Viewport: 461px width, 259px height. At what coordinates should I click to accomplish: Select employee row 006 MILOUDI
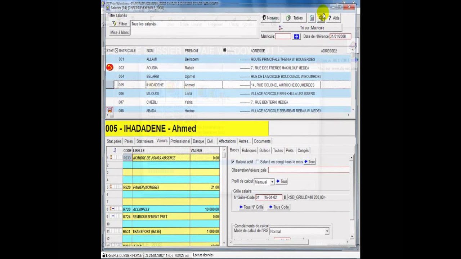228,94
